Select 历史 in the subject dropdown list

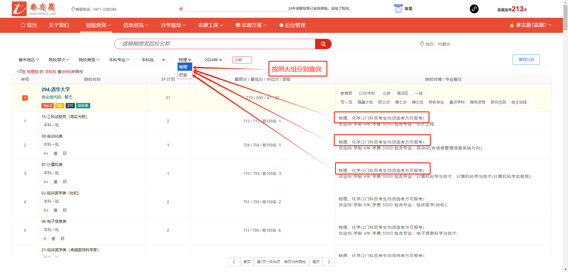183,75
